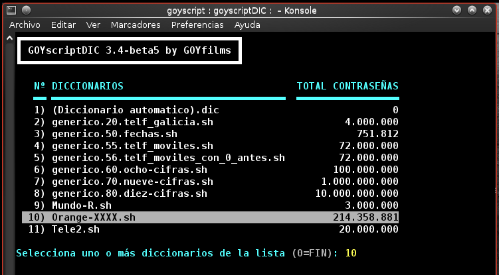Click the window title 'goyscript : goyscriptDIC'
499x275 pixels.
[x=218, y=11]
